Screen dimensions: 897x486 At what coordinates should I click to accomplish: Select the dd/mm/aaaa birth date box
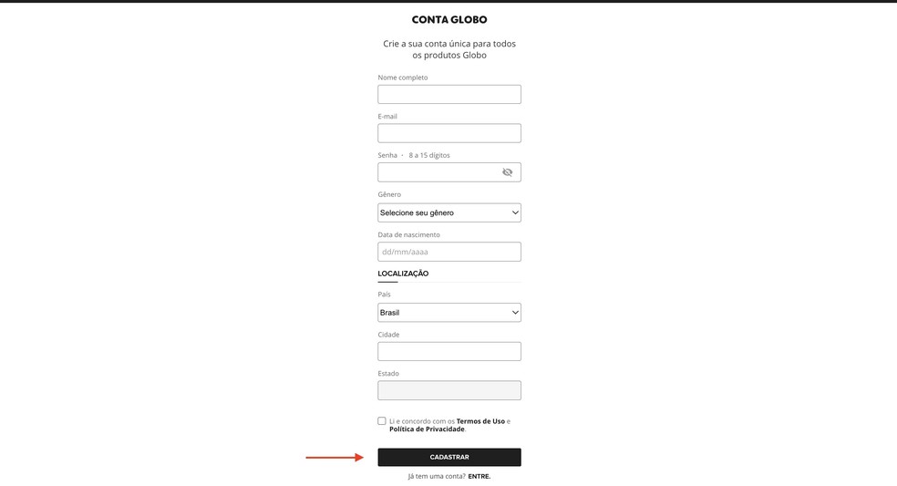coord(449,252)
